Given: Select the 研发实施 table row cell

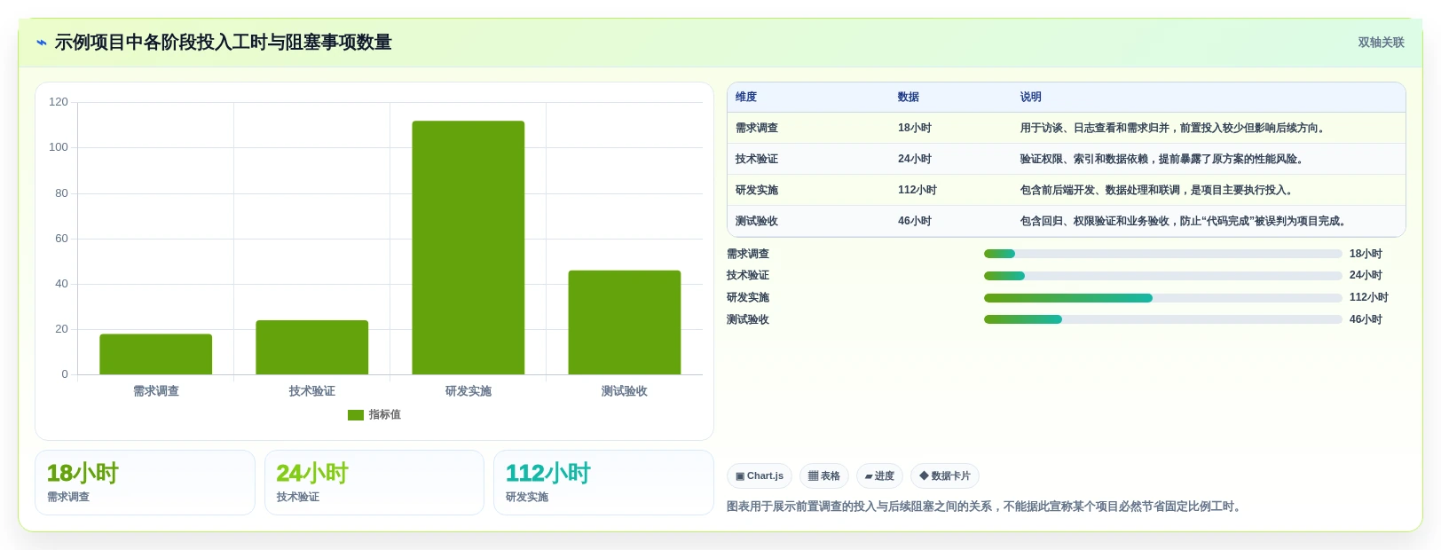Looking at the screenshot, I should (757, 190).
